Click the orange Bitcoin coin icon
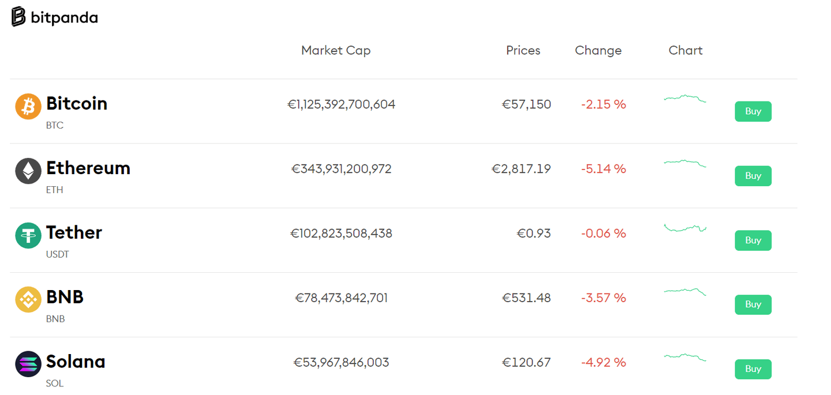 pyautogui.click(x=28, y=107)
